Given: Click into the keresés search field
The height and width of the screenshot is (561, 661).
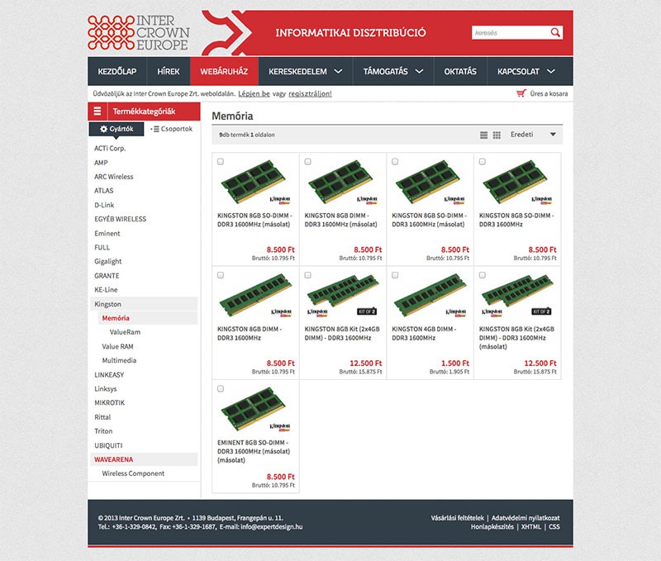Looking at the screenshot, I should [x=509, y=33].
